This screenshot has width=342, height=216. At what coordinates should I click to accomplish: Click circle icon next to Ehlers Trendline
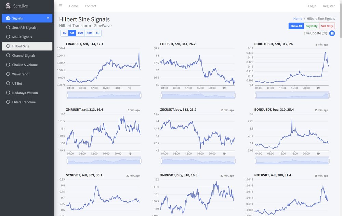tap(8, 102)
